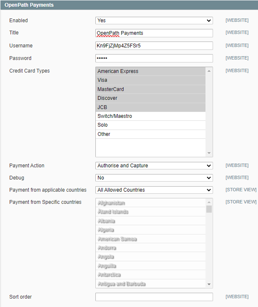
Task: Click the Payment from Specific countries label
Action: [x=45, y=202]
